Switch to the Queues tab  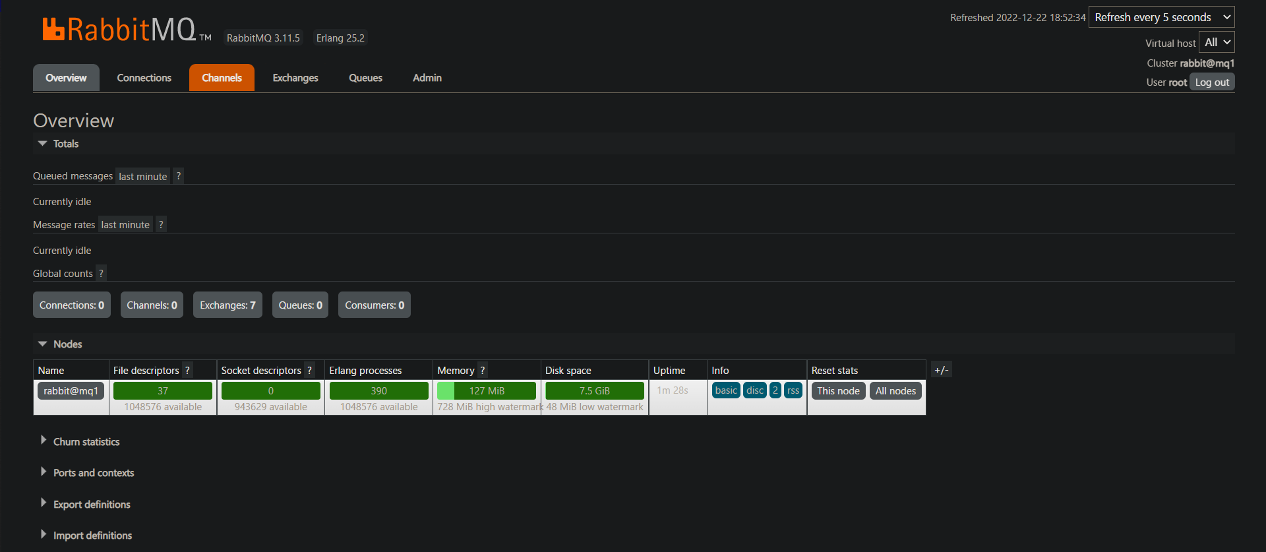[x=365, y=78]
